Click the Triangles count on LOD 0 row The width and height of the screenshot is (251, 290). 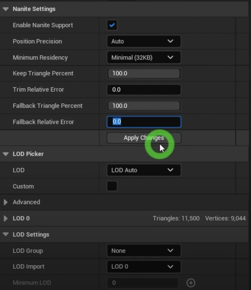pyautogui.click(x=176, y=218)
